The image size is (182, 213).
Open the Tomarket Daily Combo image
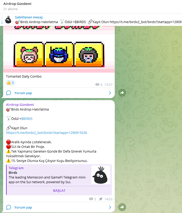pyautogui.click(x=59, y=49)
